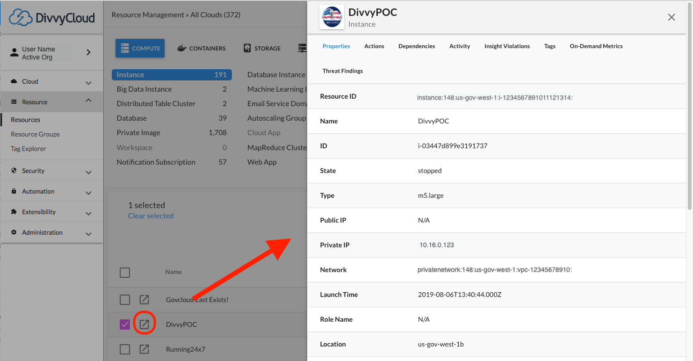Select the Big Data Instance resource type
The height and width of the screenshot is (361, 693).
172,89
